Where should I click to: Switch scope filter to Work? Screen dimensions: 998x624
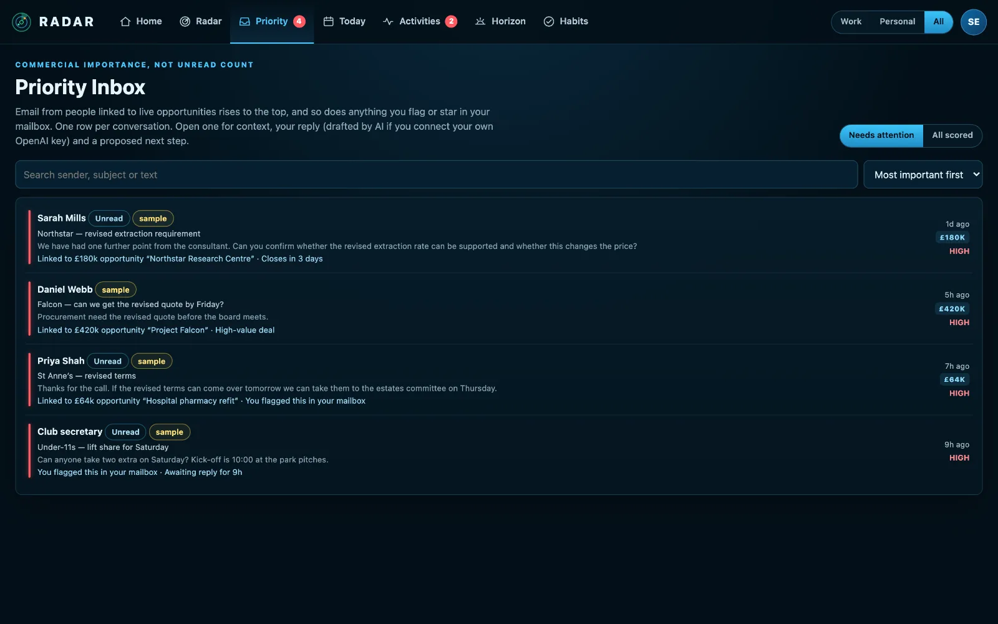pyautogui.click(x=851, y=22)
